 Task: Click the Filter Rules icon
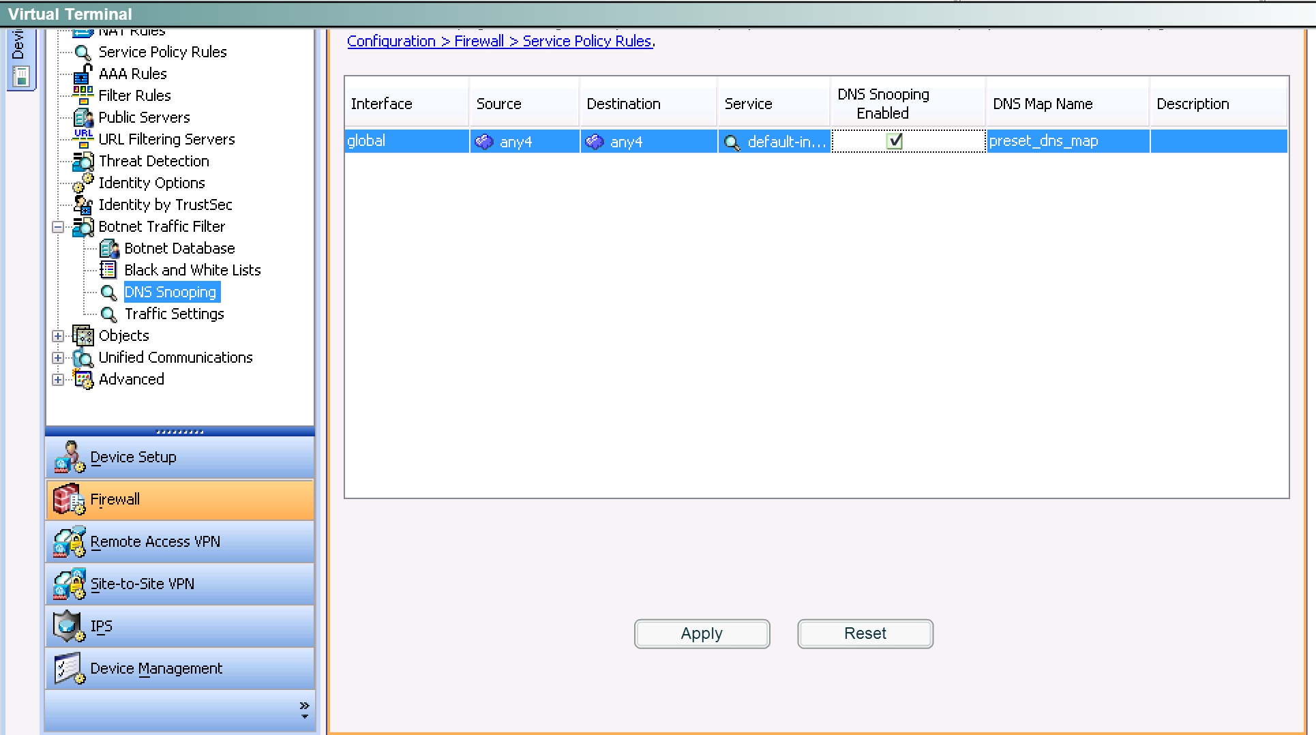coord(83,95)
